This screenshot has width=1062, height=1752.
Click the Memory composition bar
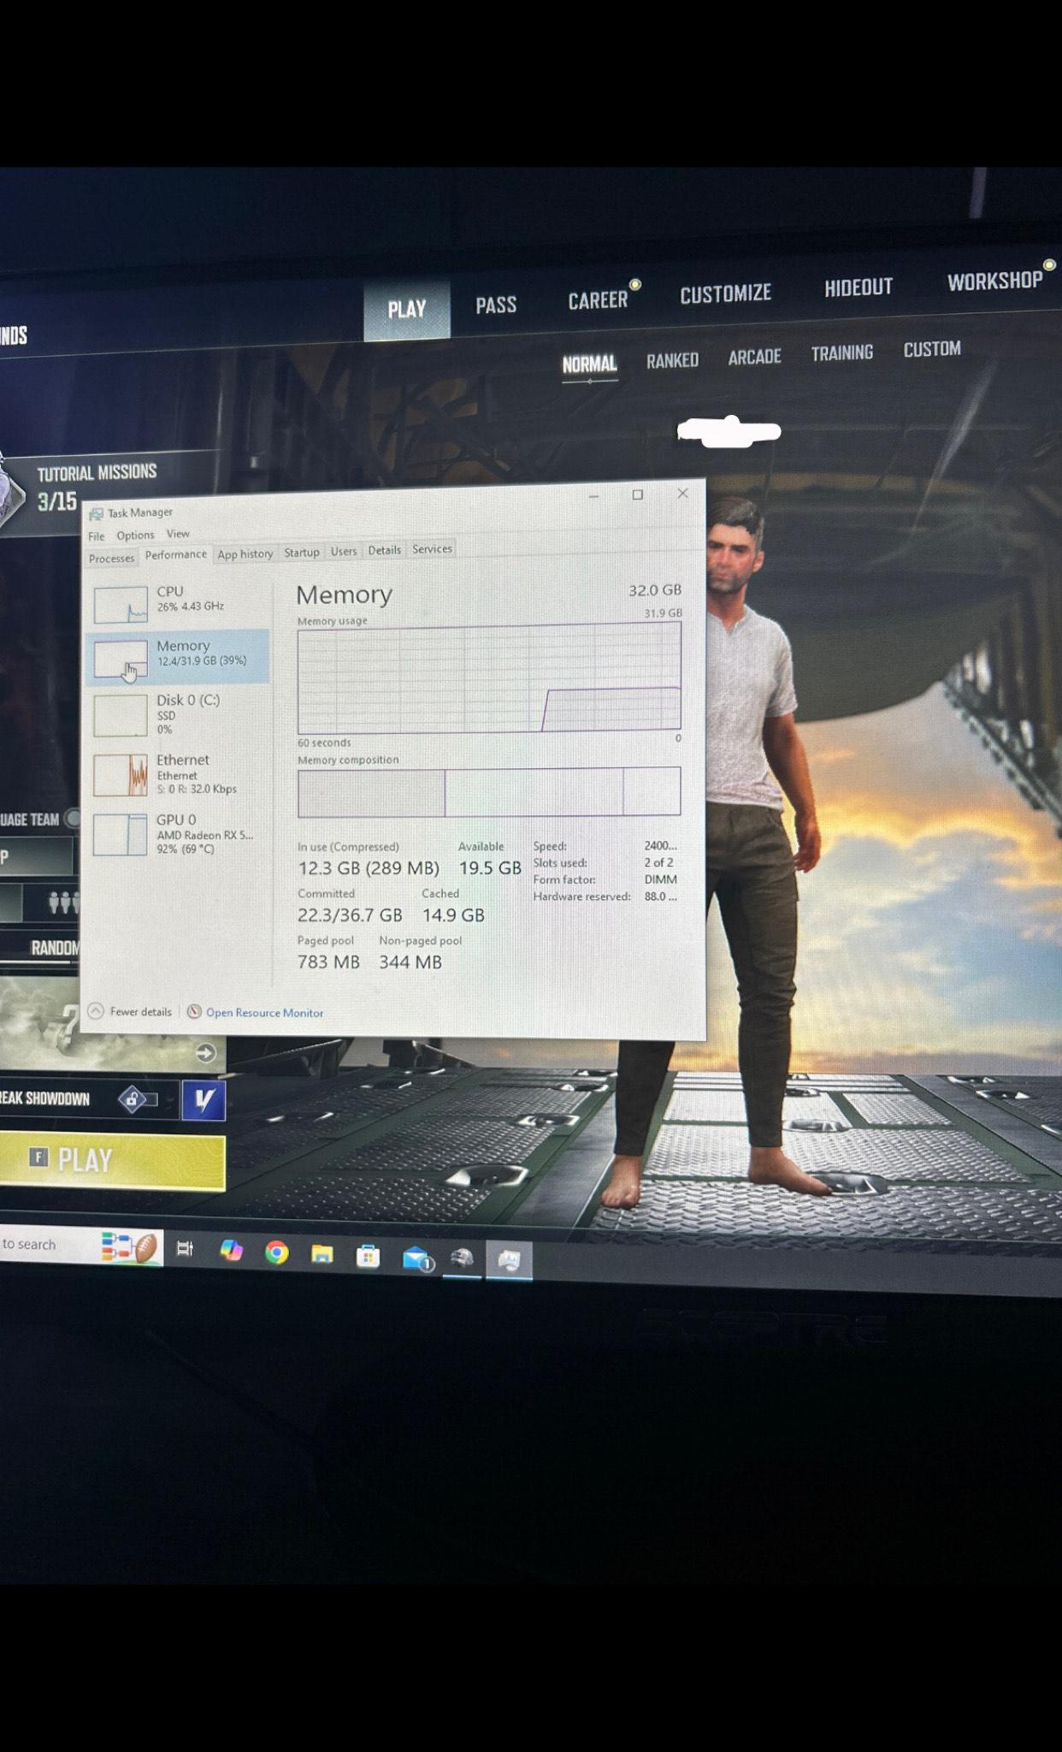coord(489,792)
